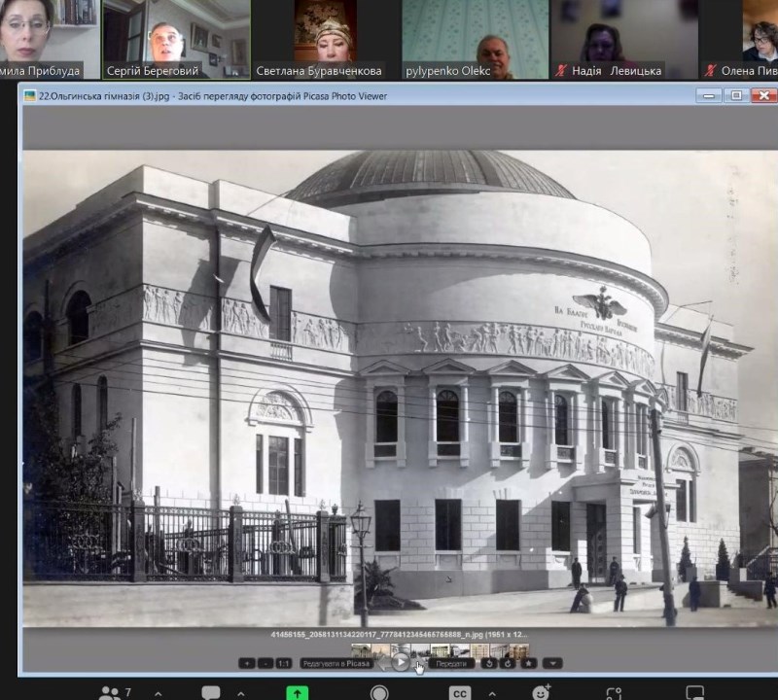The width and height of the screenshot is (778, 700).
Task: Select eighth thumbnail in the filmstrip
Action: [x=500, y=650]
